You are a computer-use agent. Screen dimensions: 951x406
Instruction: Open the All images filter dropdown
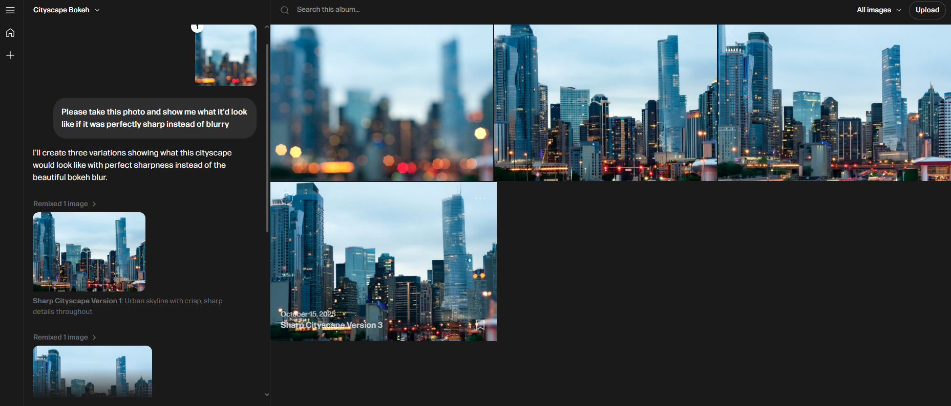(x=878, y=10)
